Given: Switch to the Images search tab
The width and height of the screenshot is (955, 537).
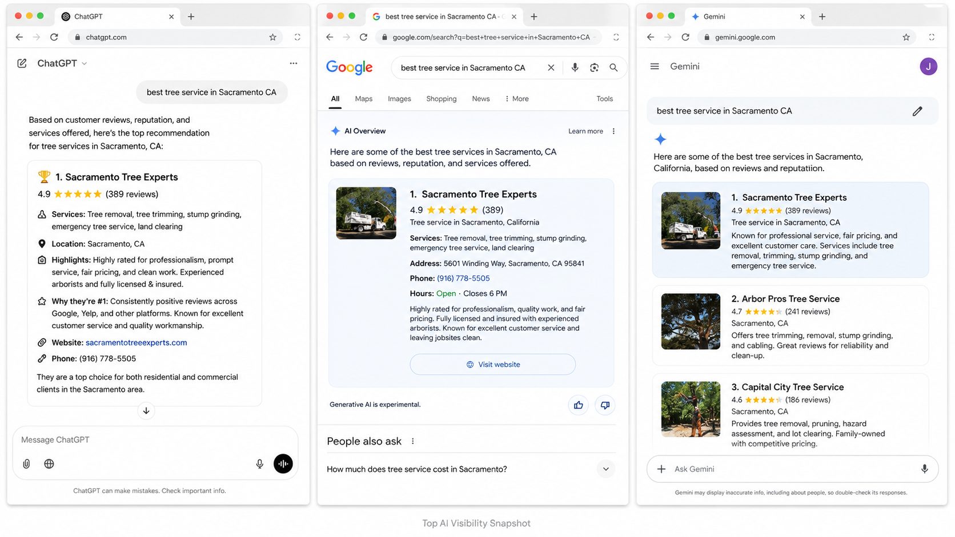Looking at the screenshot, I should [x=399, y=99].
